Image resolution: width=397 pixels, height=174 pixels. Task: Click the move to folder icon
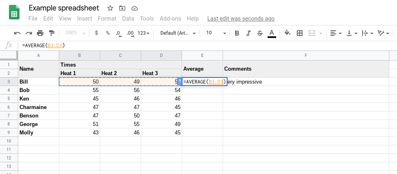point(122,8)
